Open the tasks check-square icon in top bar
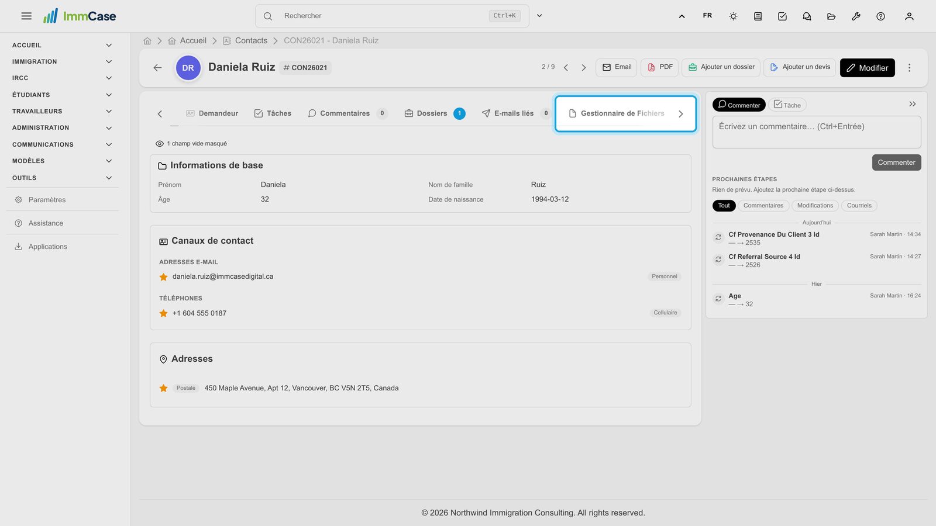 (x=782, y=16)
